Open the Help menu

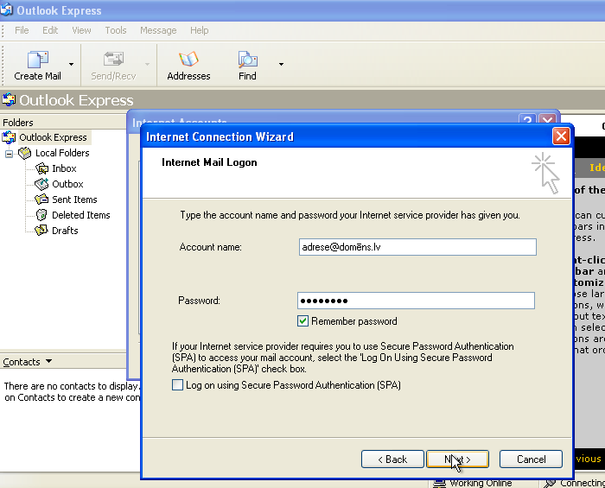[x=199, y=30]
